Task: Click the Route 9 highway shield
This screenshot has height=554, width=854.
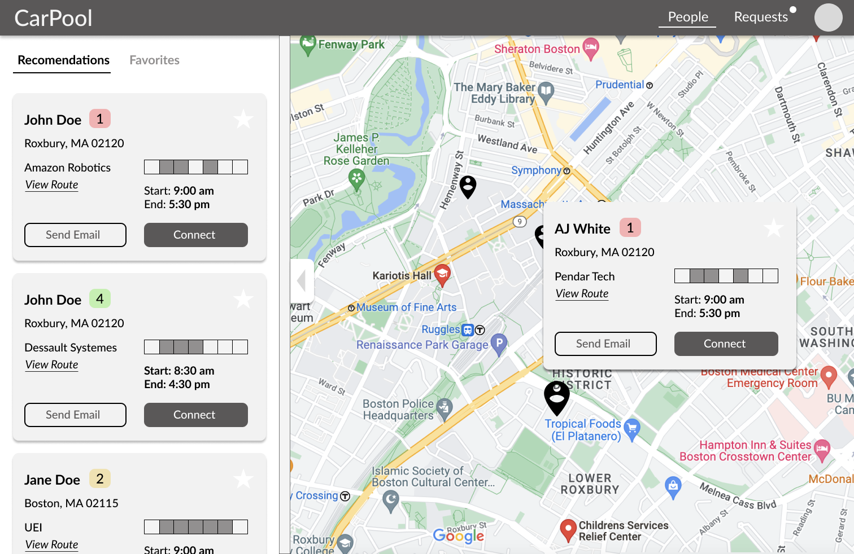Action: [x=520, y=222]
